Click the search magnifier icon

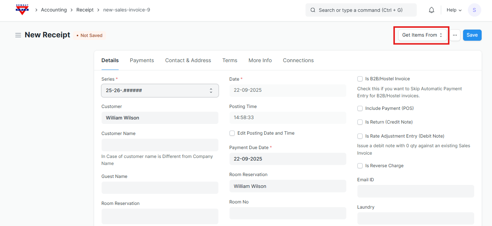(313, 10)
